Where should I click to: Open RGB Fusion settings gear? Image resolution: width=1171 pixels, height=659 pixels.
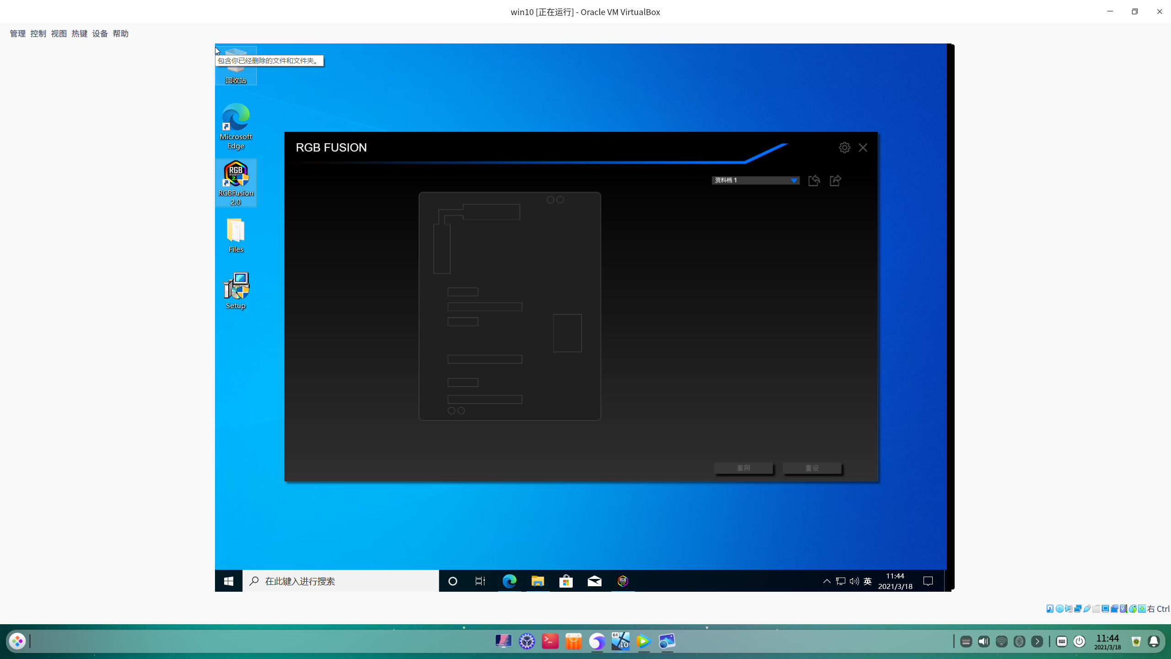[844, 147]
